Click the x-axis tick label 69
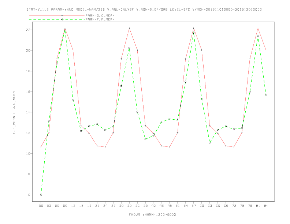Viewport: 290px width, 224px height. point(226,206)
